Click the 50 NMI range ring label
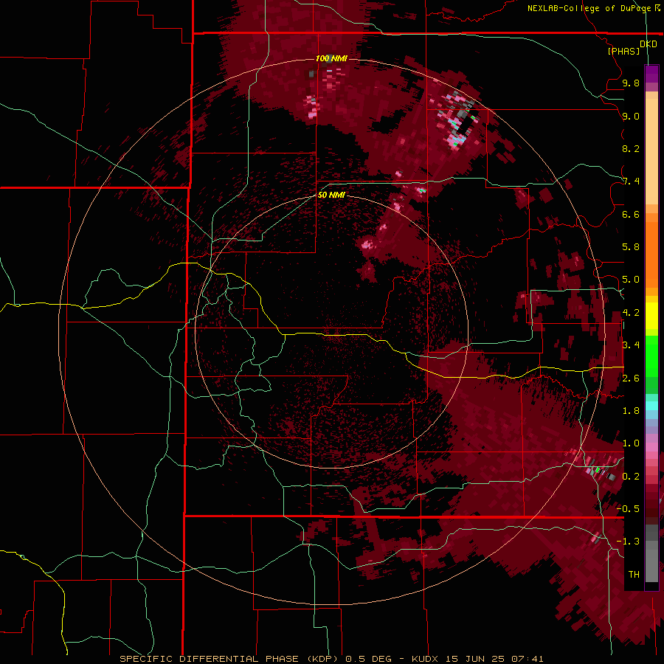The height and width of the screenshot is (664, 664). (x=331, y=195)
